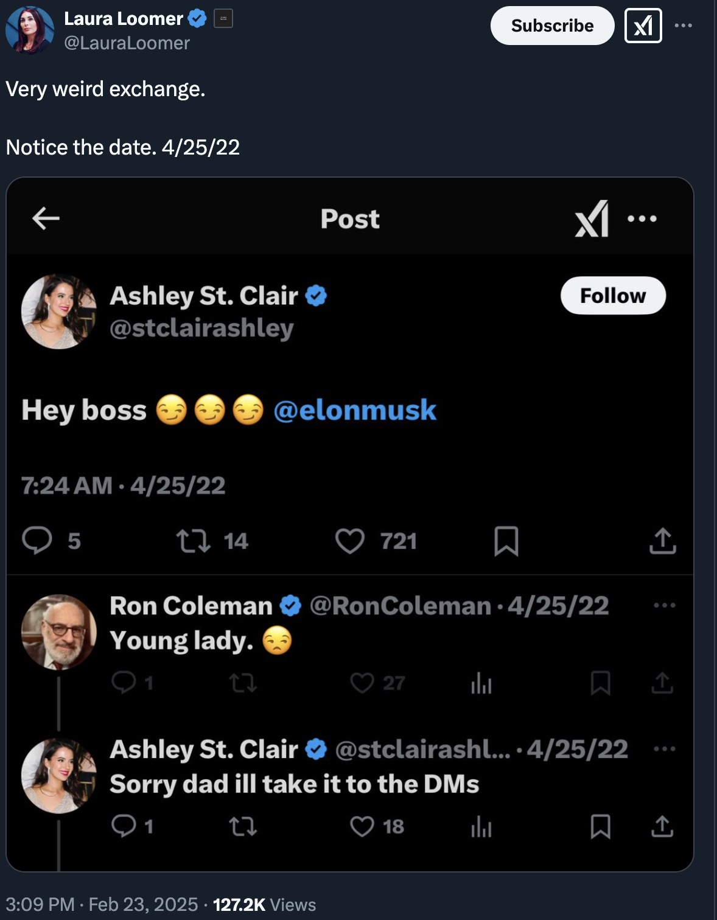Like the "Sorry dad" reply with 18 likes

pyautogui.click(x=362, y=826)
